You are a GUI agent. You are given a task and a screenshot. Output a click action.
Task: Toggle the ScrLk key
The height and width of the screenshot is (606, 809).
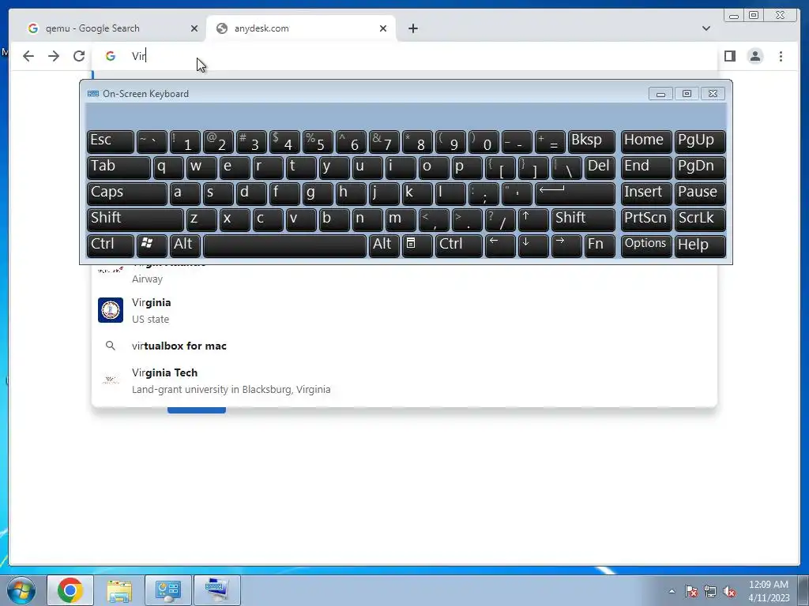[x=700, y=219]
